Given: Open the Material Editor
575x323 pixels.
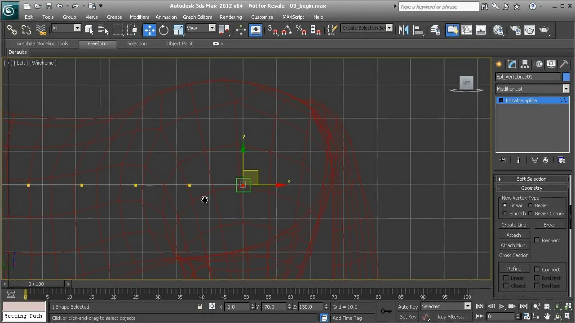Looking at the screenshot, I should (x=498, y=30).
